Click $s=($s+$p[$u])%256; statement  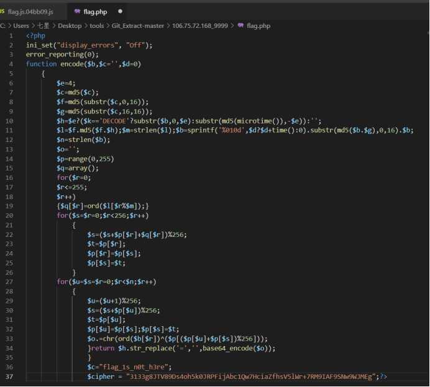124,310
